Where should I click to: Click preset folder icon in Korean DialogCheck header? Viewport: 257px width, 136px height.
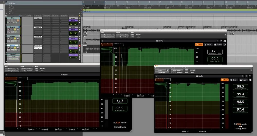(x=25, y=71)
